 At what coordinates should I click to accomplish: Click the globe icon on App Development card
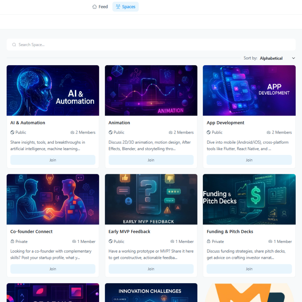click(x=209, y=133)
